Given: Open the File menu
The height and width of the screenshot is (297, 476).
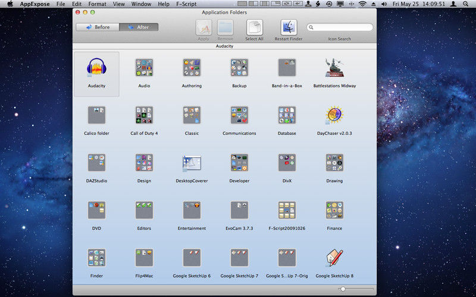Looking at the screenshot, I should point(61,4).
